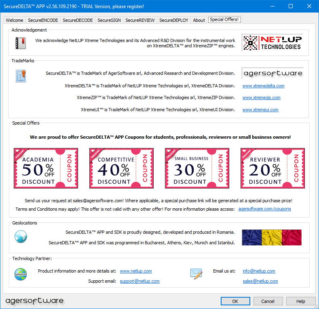319x309 pixels.
Task: Click the 'Send us your request' text line
Action: (158, 201)
